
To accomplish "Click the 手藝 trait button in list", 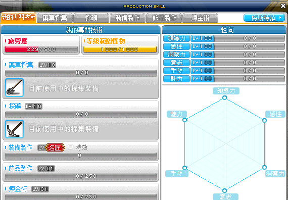I will pyautogui.click(x=176, y=71).
